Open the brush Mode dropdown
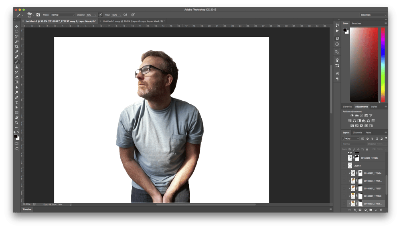Screen dimensions: 401x230 63,15
